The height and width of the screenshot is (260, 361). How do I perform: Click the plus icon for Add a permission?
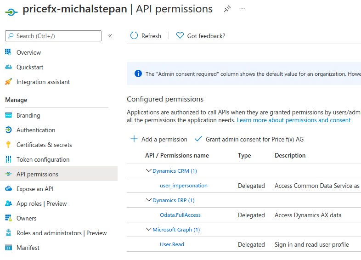134,139
